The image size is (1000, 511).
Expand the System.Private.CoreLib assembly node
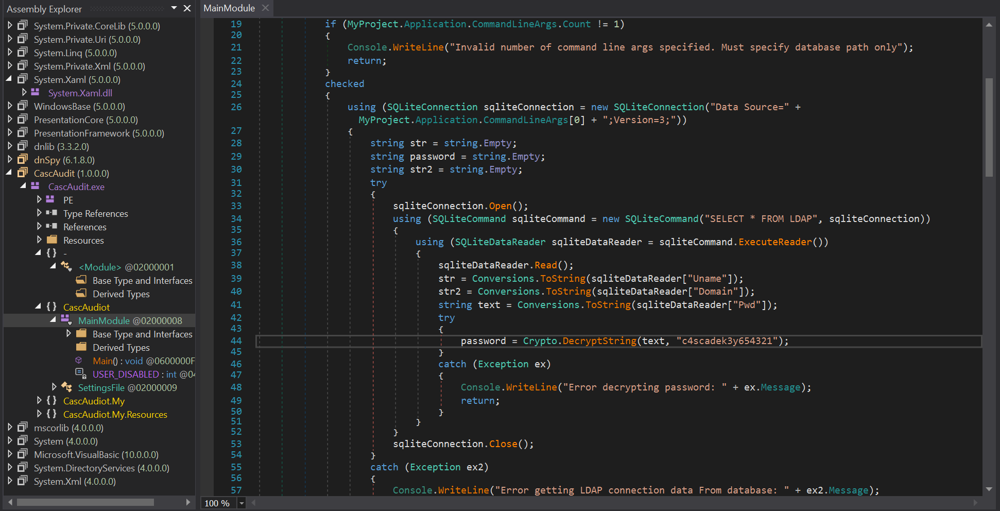tap(10, 25)
